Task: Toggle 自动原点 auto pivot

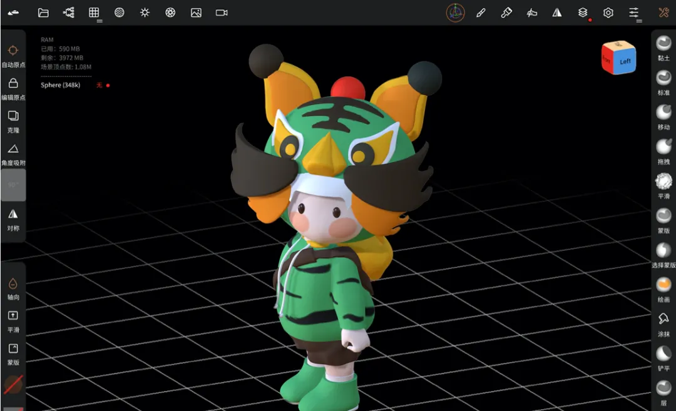Action: [13, 56]
